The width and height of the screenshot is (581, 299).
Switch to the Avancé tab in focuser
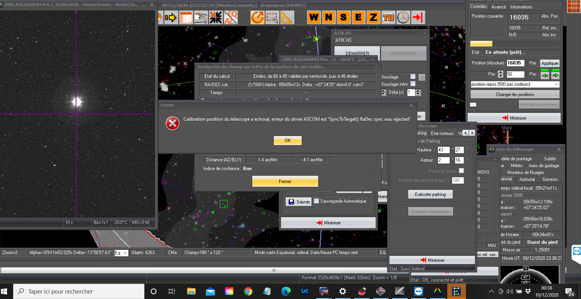pyautogui.click(x=499, y=7)
